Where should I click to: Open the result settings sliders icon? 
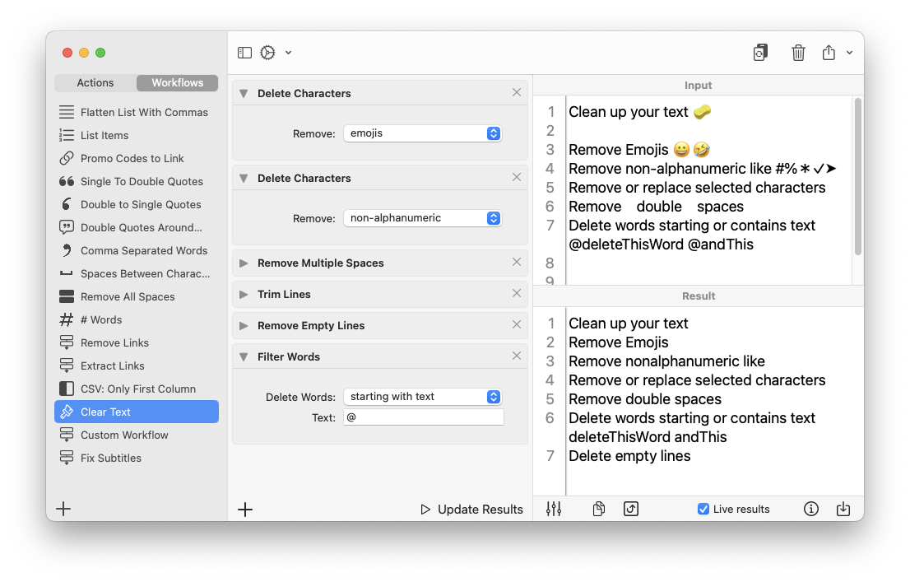pyautogui.click(x=554, y=509)
